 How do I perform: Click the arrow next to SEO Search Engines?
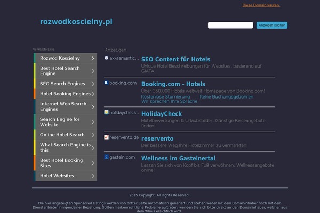(93, 84)
